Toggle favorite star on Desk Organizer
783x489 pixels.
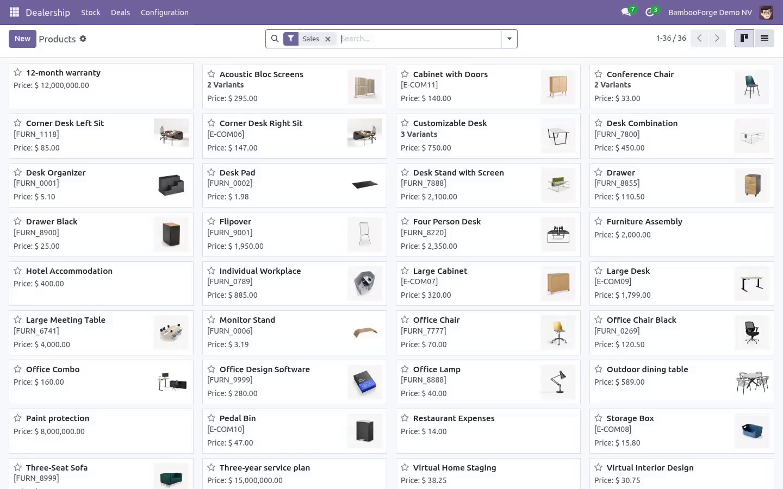[18, 172]
